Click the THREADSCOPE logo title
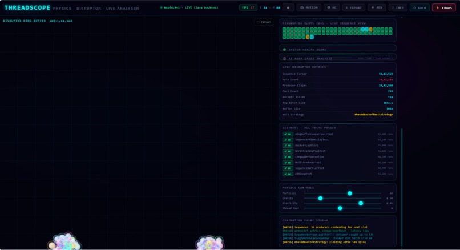 [x=27, y=7]
